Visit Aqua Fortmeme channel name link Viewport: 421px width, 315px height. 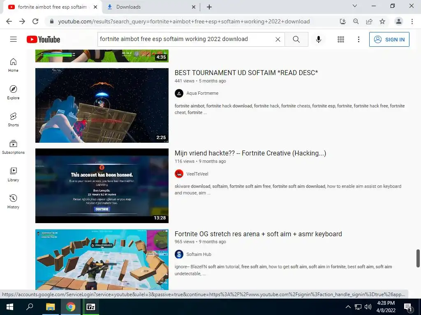(x=202, y=93)
